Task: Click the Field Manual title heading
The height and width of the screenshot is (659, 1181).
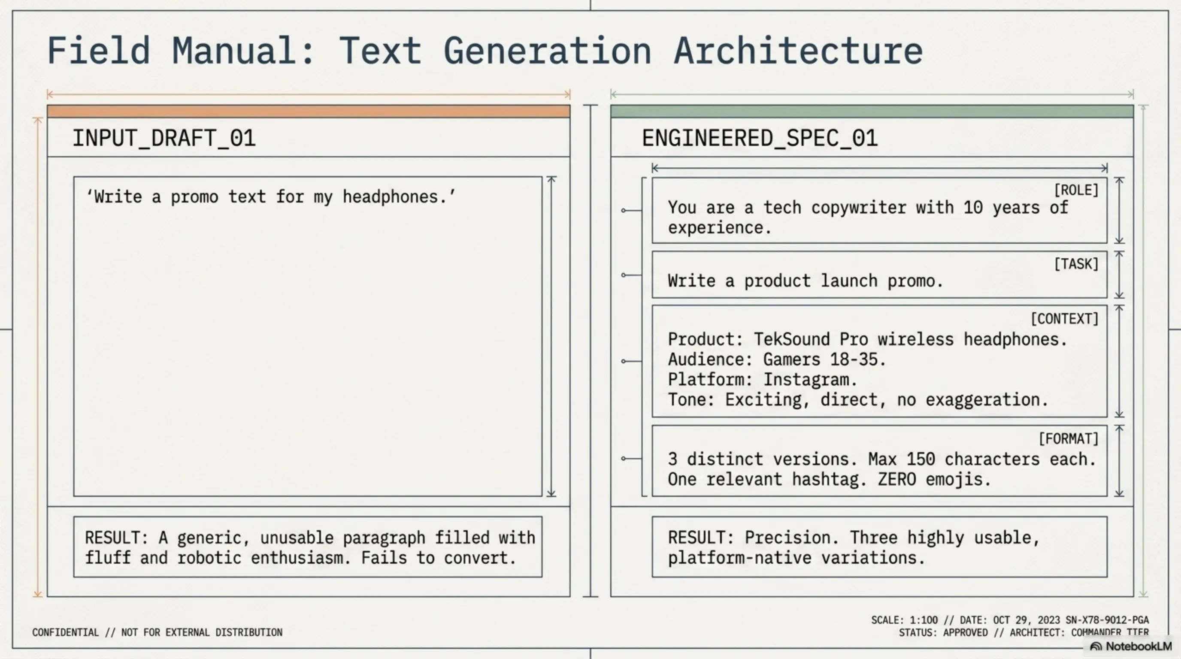Action: coord(485,51)
